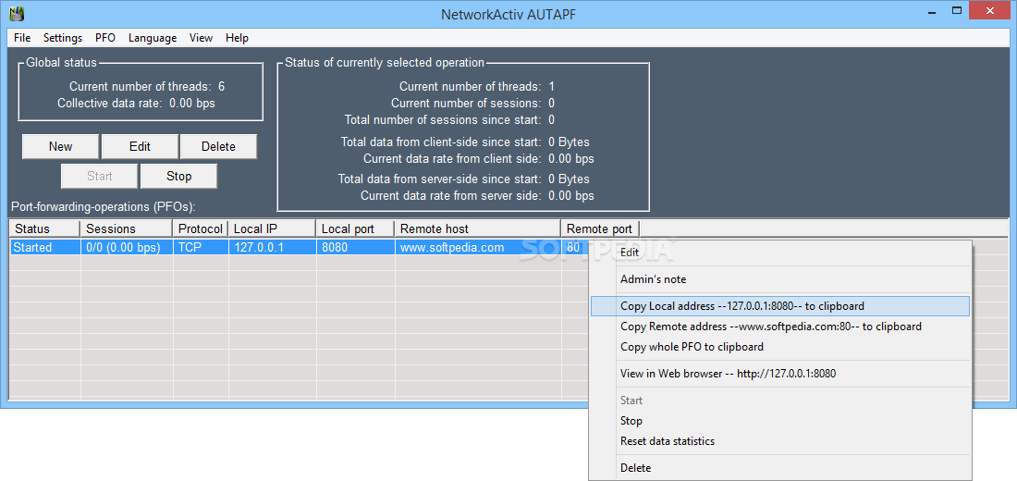Choose Delete in the context menu
1017x481 pixels.
point(780,467)
